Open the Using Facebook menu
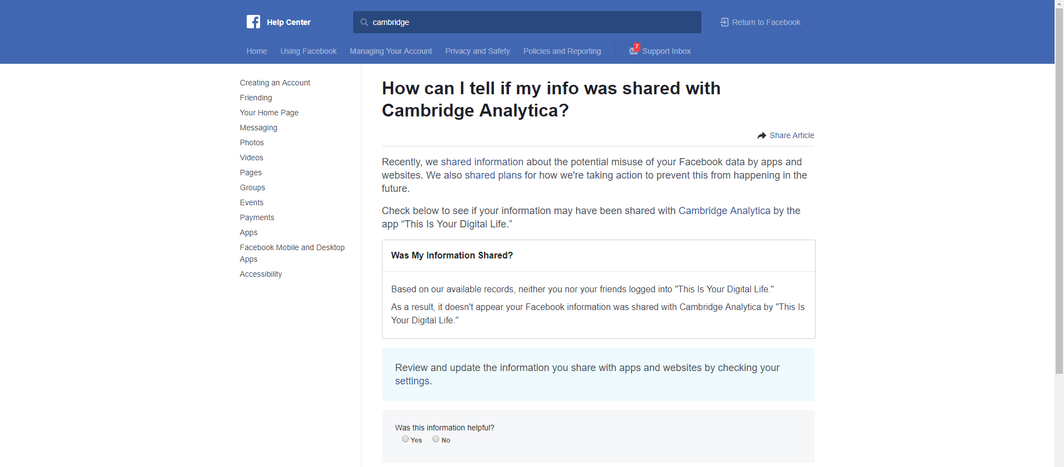Screen dimensions: 1064x467 coord(308,51)
